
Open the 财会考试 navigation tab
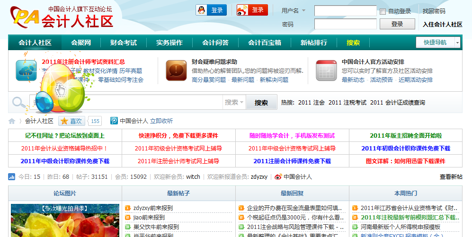(x=124, y=43)
